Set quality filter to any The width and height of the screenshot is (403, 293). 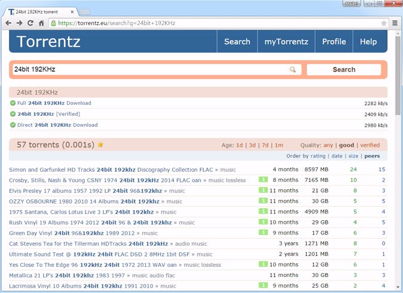click(328, 145)
